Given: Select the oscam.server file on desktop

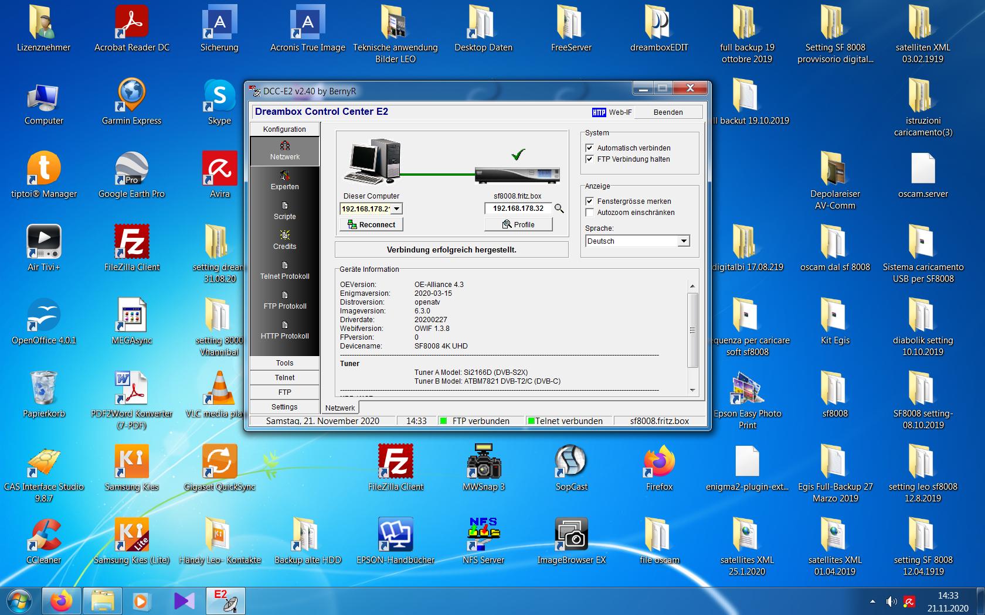Looking at the screenshot, I should 923,176.
